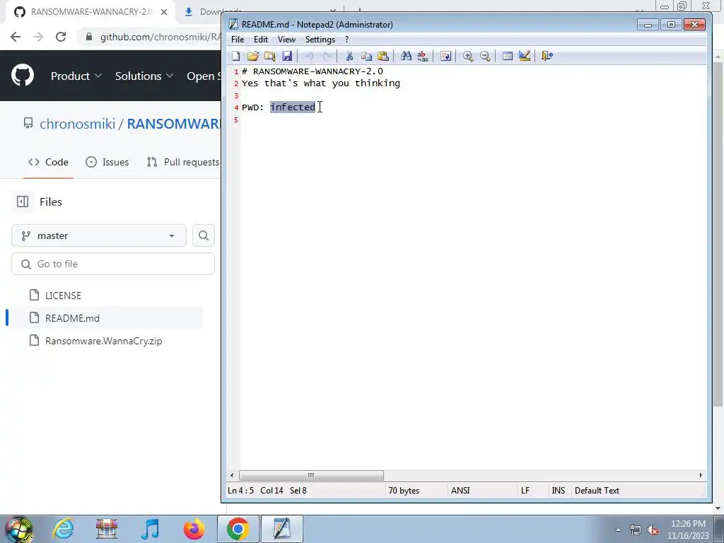Open Ransomware.WannaCry.zip in the file tree
The height and width of the screenshot is (543, 724).
coord(103,341)
